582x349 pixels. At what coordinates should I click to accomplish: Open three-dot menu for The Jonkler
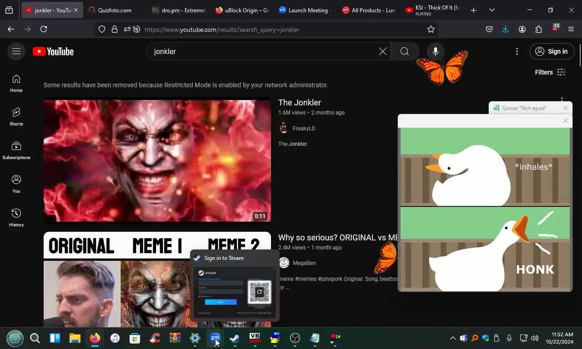click(x=562, y=100)
